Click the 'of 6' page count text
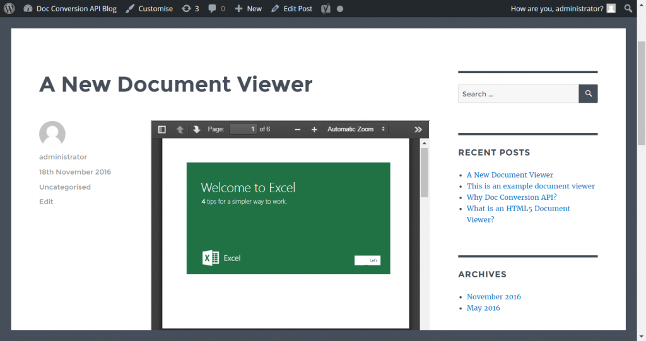The width and height of the screenshot is (646, 341). pyautogui.click(x=265, y=129)
